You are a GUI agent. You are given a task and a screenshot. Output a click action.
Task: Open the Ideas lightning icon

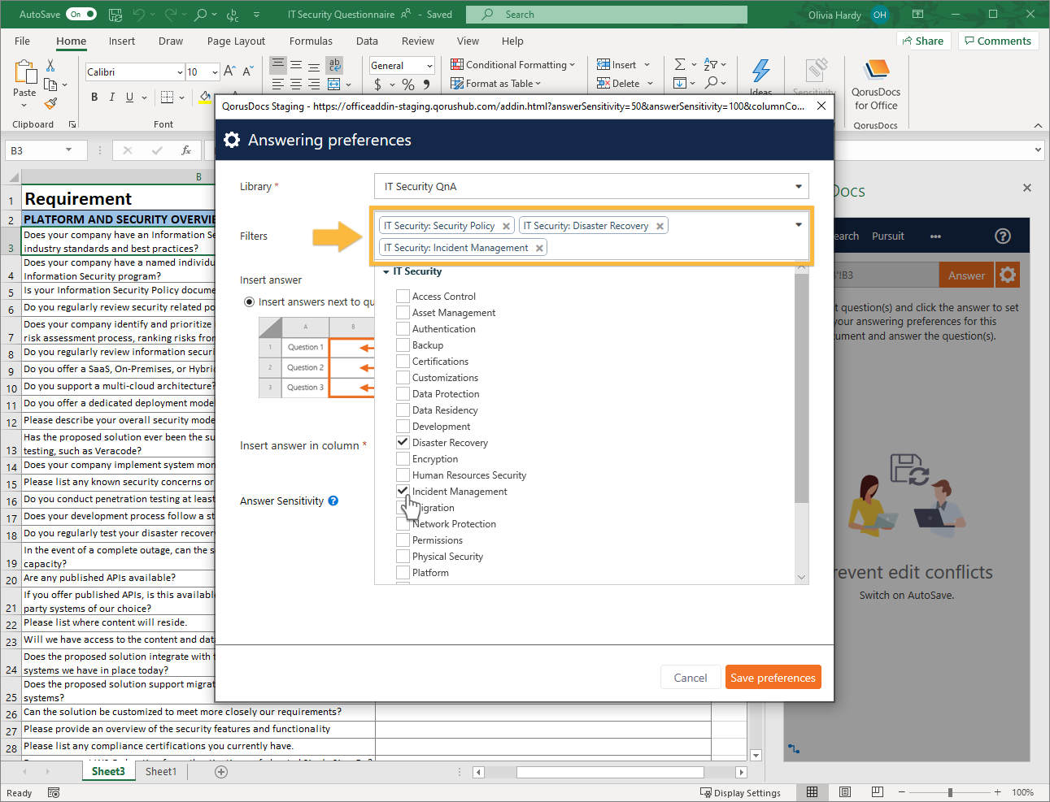(761, 72)
